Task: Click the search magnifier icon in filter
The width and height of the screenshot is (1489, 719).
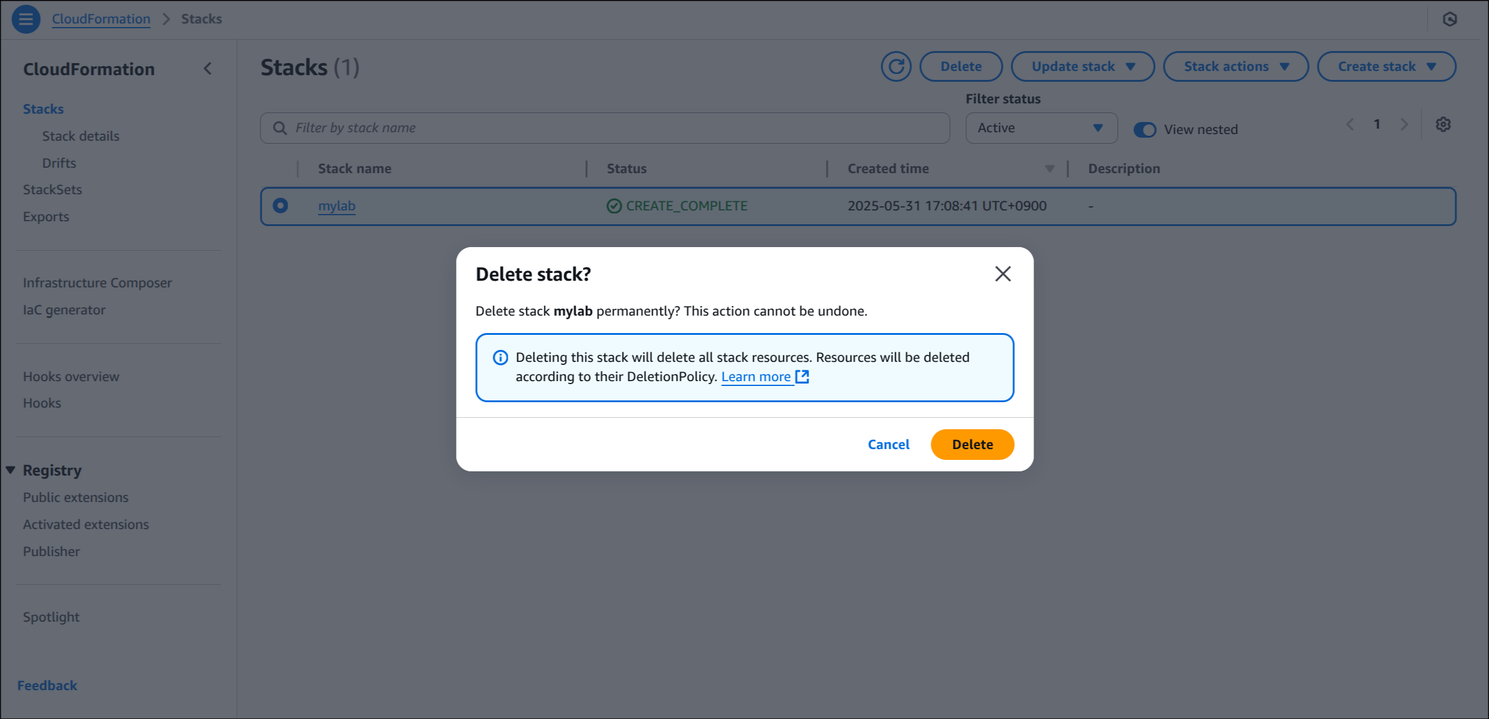Action: coord(280,128)
